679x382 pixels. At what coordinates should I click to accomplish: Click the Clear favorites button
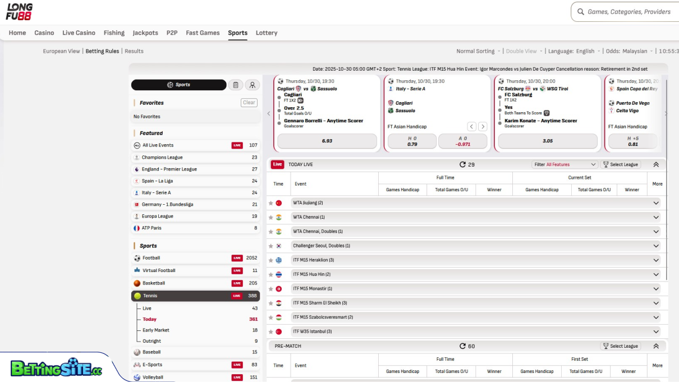[x=249, y=103]
